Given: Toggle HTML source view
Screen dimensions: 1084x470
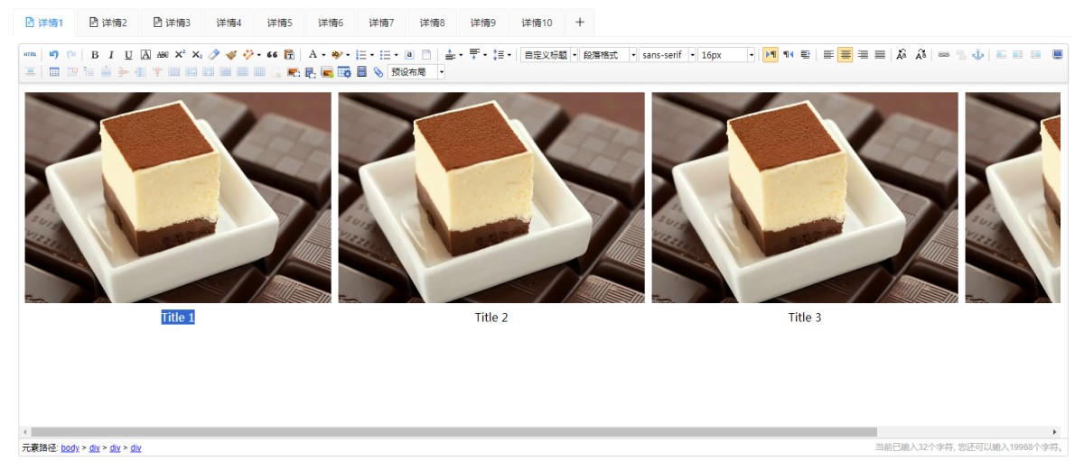Looking at the screenshot, I should click(x=31, y=55).
